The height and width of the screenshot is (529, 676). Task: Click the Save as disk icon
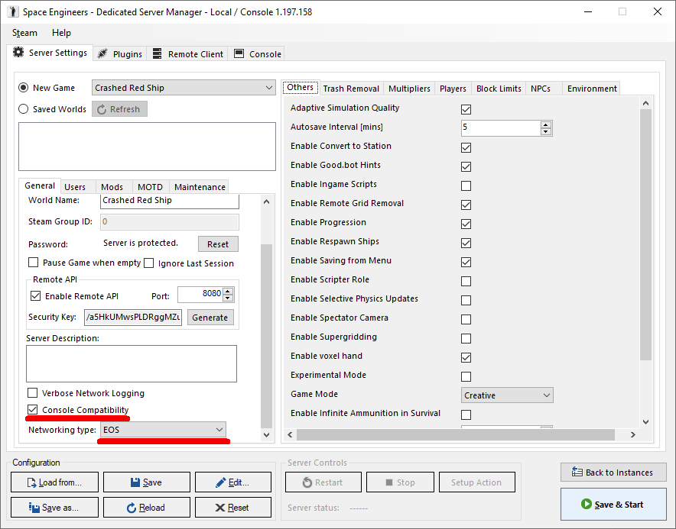point(34,508)
